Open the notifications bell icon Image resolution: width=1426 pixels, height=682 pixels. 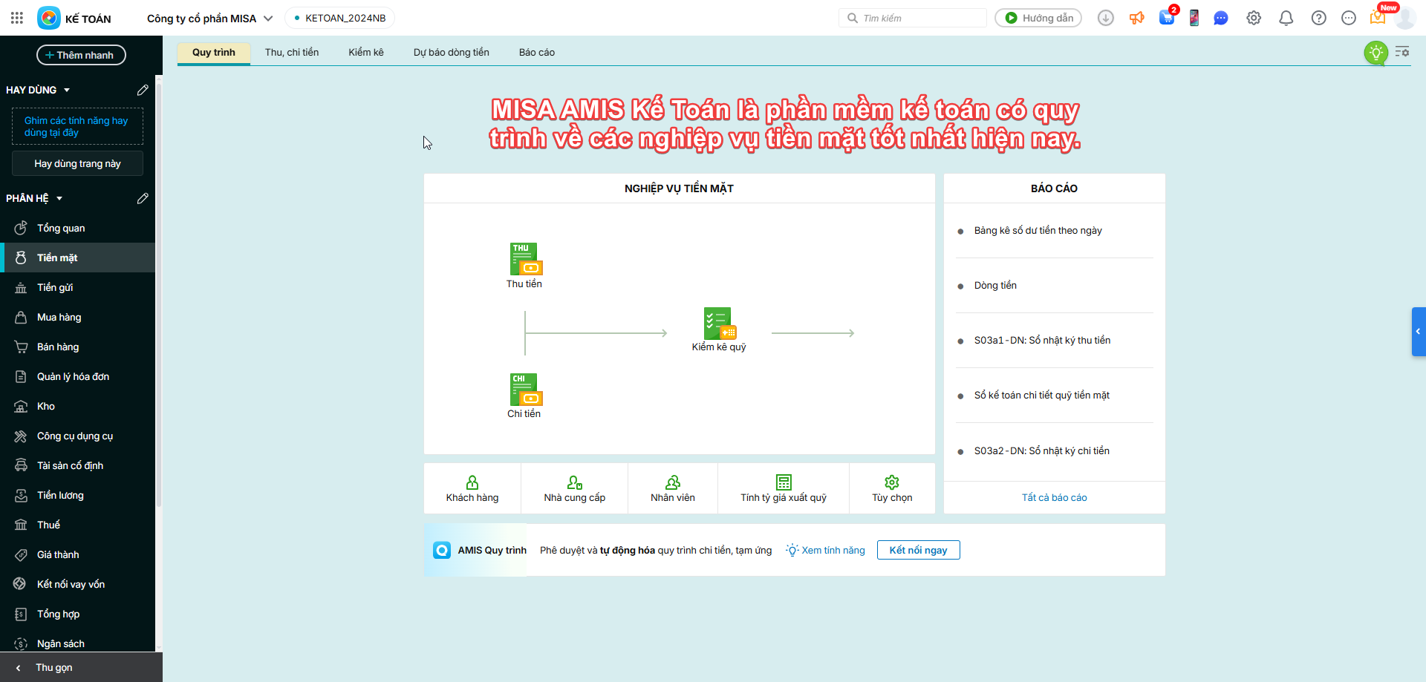click(1286, 18)
